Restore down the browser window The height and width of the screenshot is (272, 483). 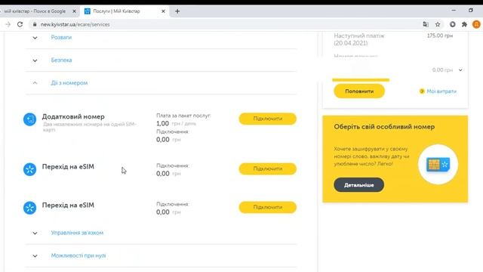pyautogui.click(x=471, y=10)
